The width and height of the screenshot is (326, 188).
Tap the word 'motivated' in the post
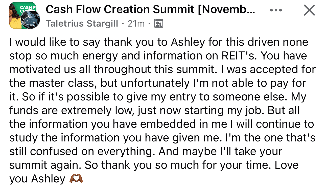pos(36,70)
